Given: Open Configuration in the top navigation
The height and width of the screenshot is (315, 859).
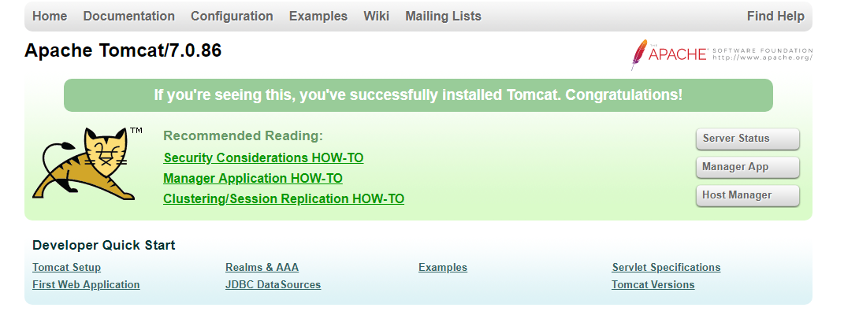Looking at the screenshot, I should tap(232, 16).
